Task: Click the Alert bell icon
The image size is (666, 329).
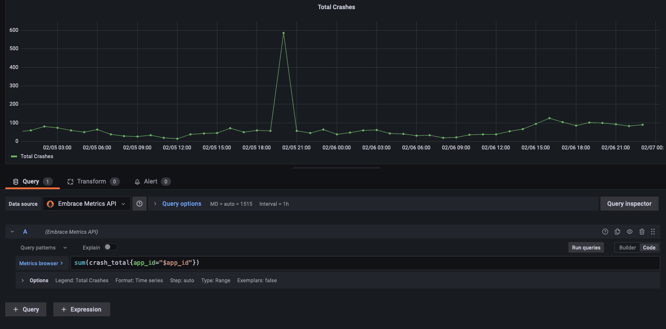Action: click(x=137, y=181)
